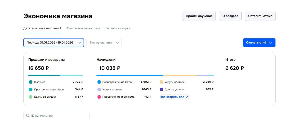Click the blue Вознаграждение Ozon legend square
Screen dimensions: 307x119
click(99, 82)
